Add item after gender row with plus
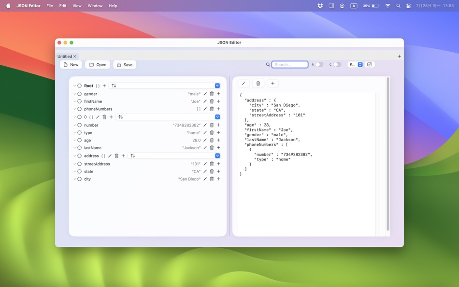459x287 pixels. click(218, 94)
